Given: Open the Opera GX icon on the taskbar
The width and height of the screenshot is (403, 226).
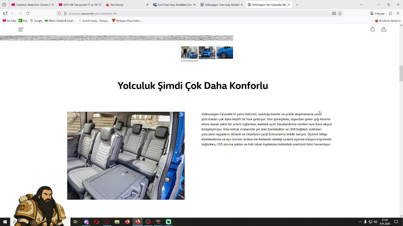Looking at the screenshot, I should (107, 222).
